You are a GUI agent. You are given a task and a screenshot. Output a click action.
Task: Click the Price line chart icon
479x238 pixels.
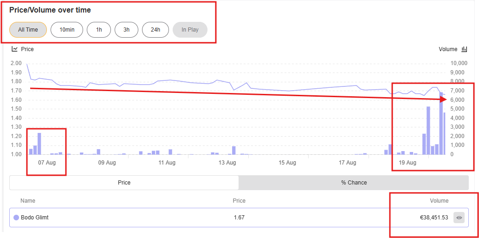coord(14,49)
